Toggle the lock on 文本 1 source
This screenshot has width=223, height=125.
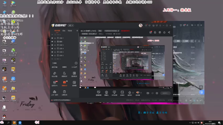[55, 38]
